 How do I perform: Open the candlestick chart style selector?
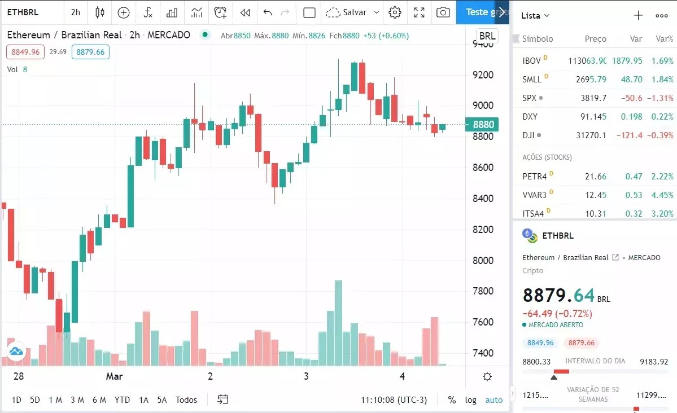(100, 12)
